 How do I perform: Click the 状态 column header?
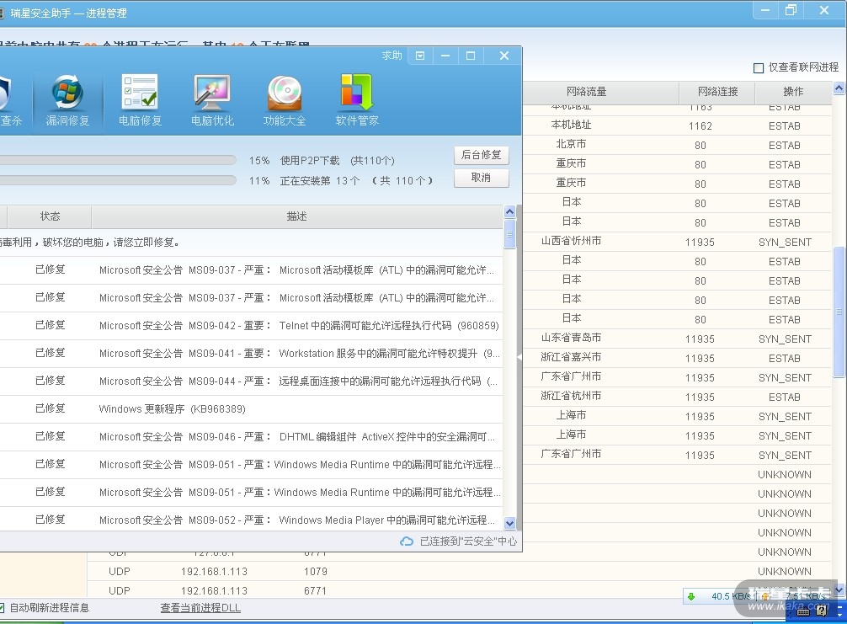click(x=50, y=216)
